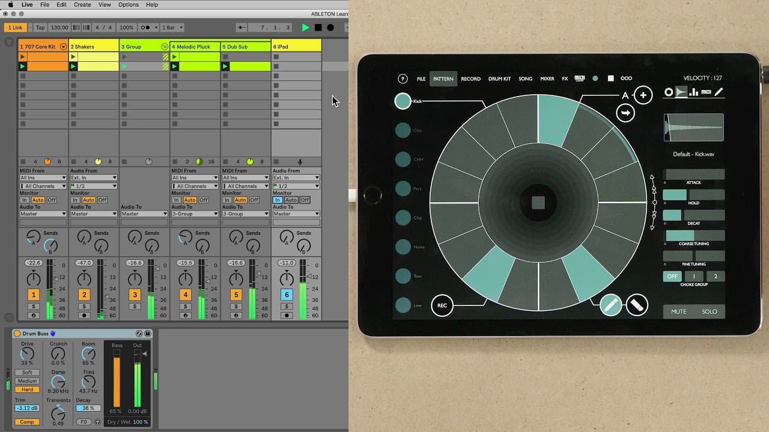Click the MIDI learn icon in Patterning toolbar
769x432 pixels.
[x=579, y=78]
